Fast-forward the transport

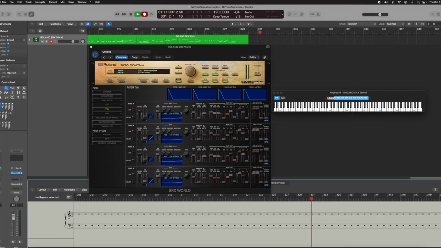124,14
